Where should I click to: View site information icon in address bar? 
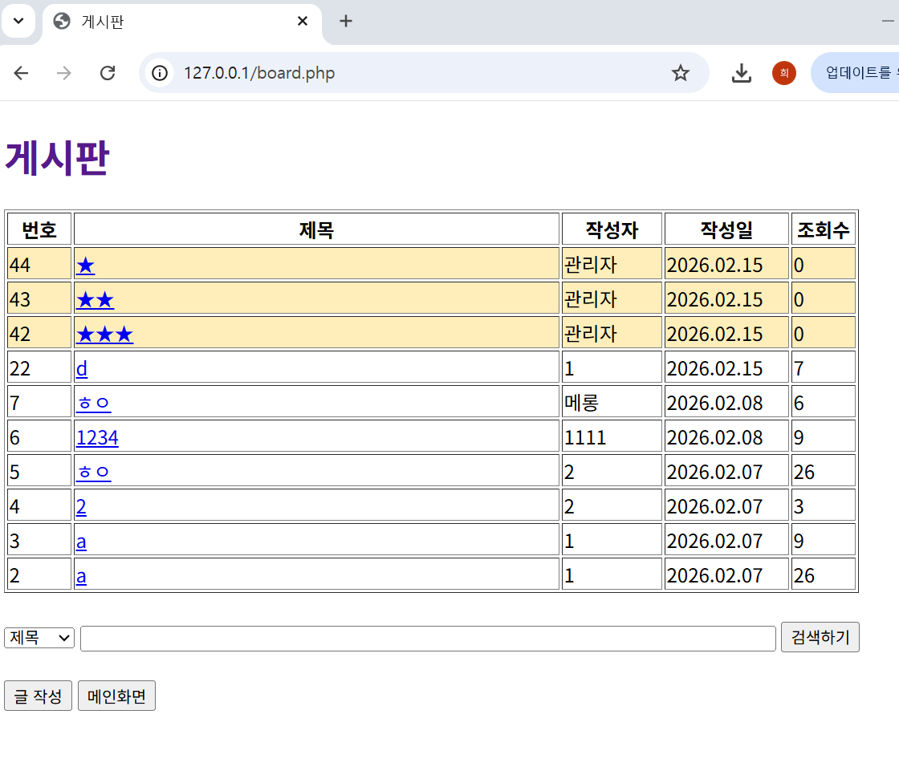click(x=160, y=73)
